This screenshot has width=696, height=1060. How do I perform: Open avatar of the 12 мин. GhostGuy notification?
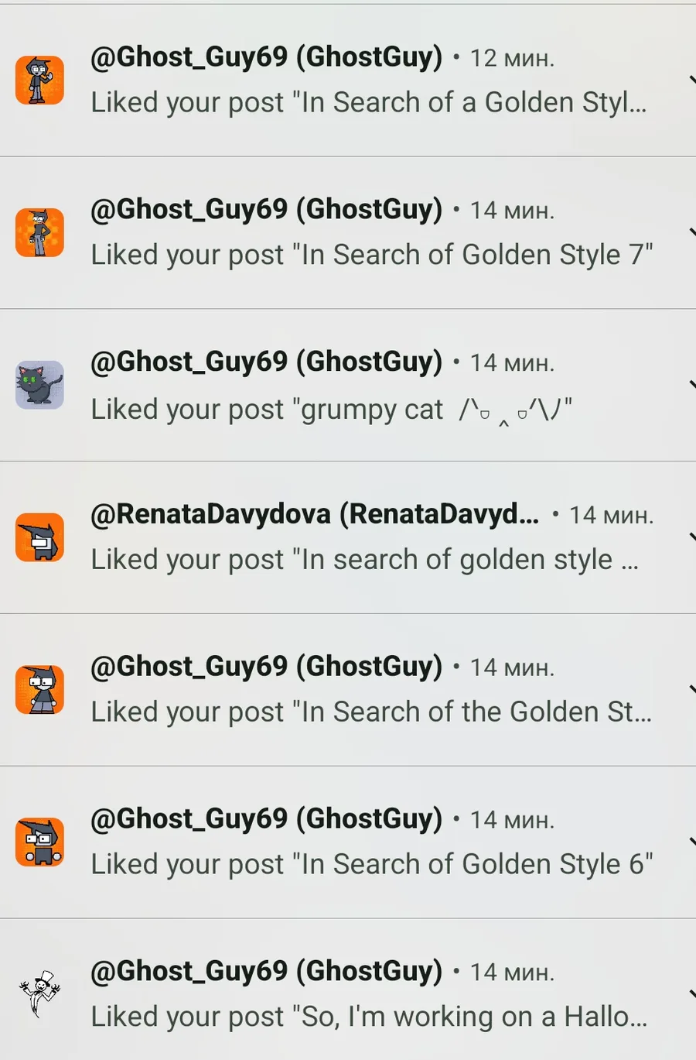click(39, 80)
